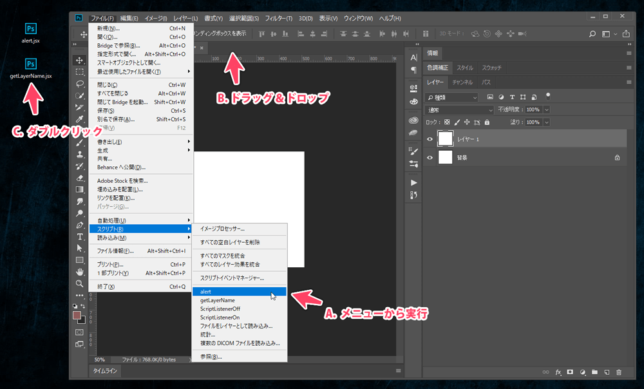Click the create new layer icon
Screen dimensions: 644x389
coord(607,372)
